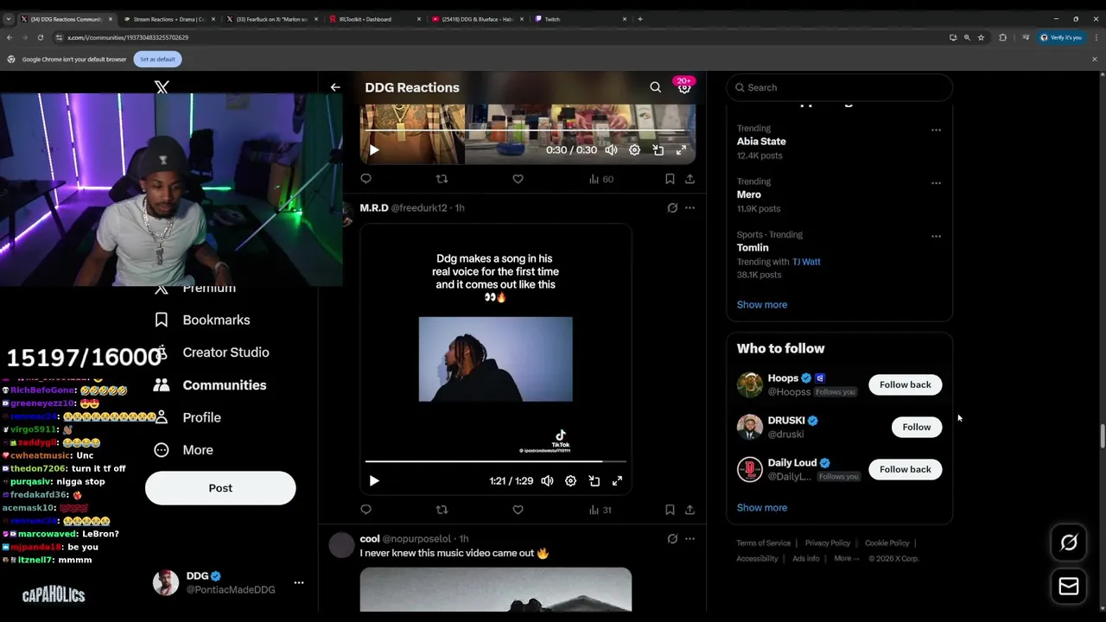This screenshot has width=1106, height=622.
Task: Click the X logo home icon
Action: coord(162,87)
